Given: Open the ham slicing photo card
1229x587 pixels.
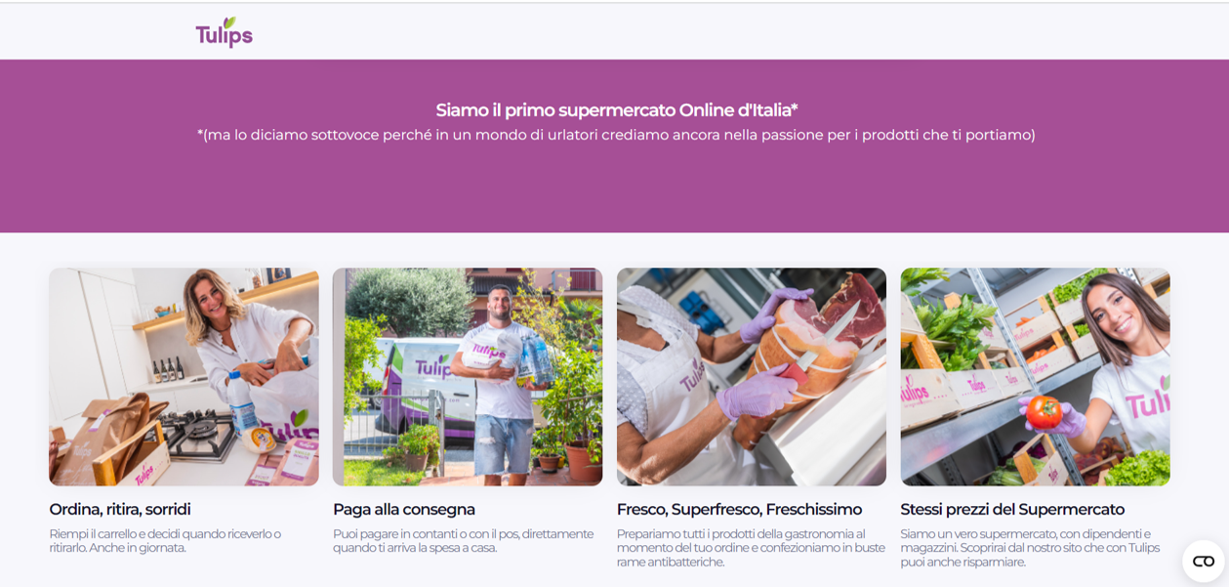Looking at the screenshot, I should (x=752, y=377).
